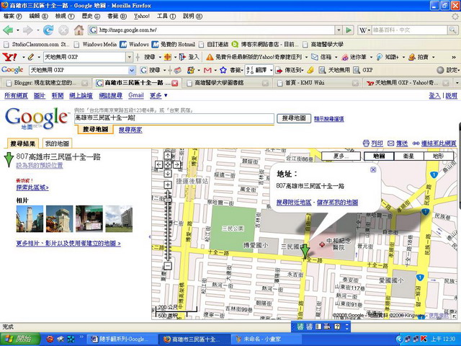
Task: Open the search engine selector W dropdown
Action: (365, 30)
